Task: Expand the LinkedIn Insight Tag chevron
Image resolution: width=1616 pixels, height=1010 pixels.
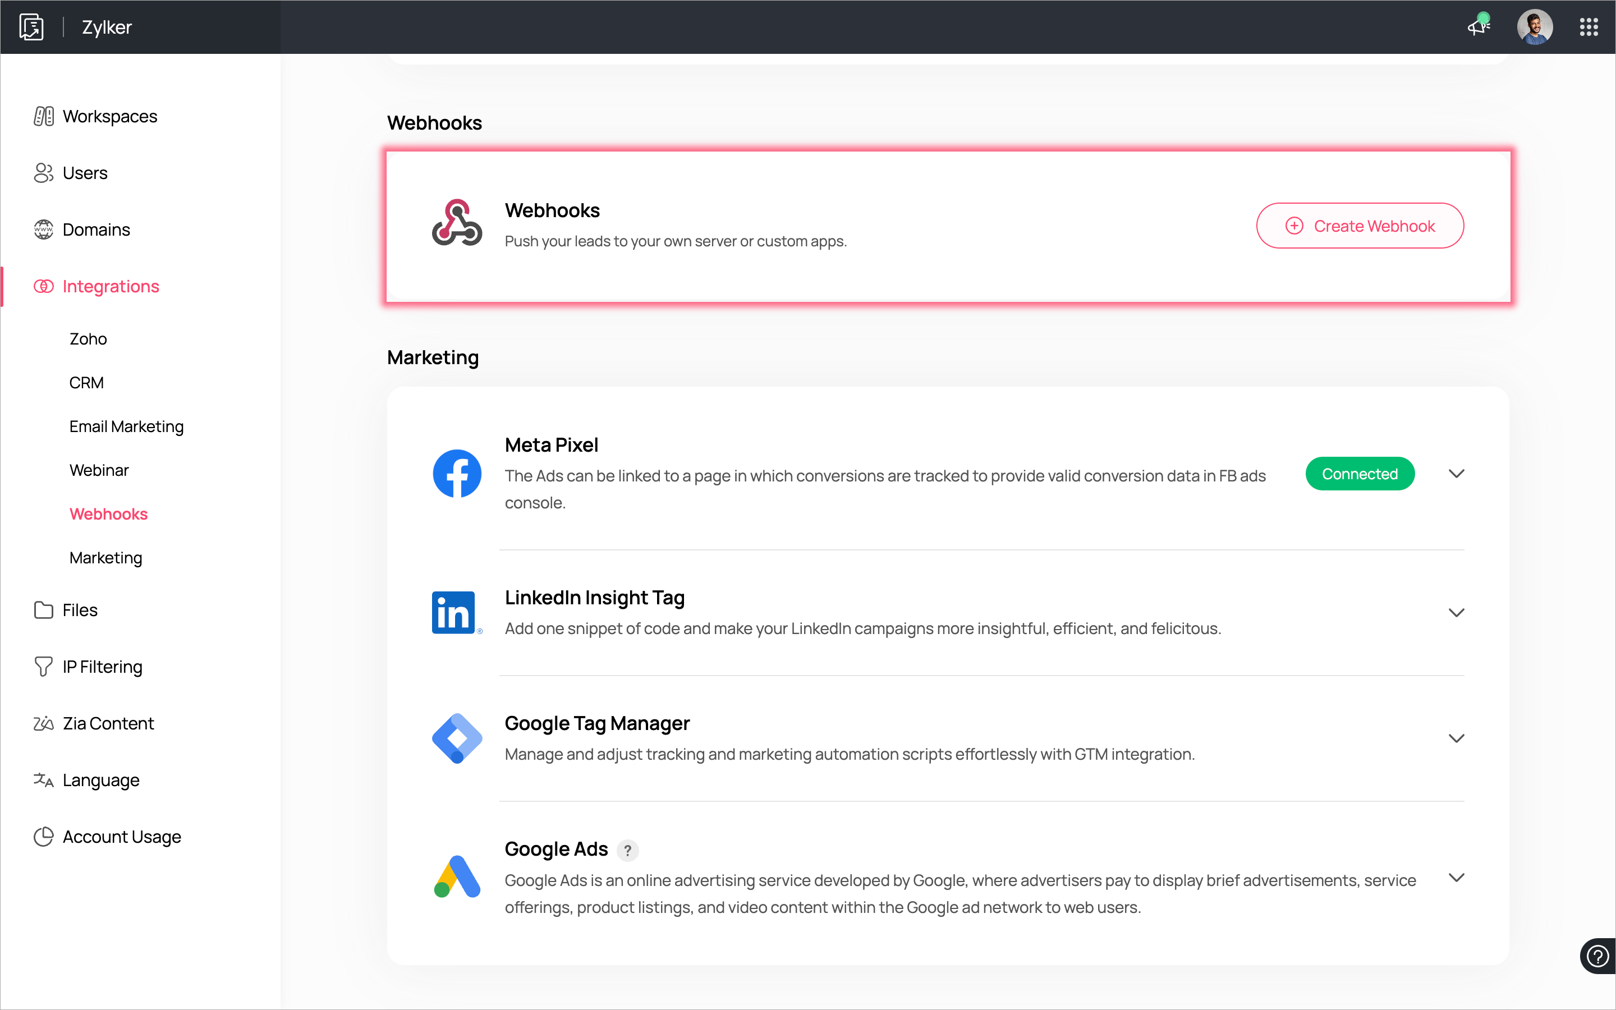Action: point(1457,613)
